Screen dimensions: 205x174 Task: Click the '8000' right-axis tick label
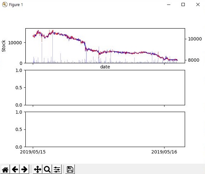coord(194,60)
